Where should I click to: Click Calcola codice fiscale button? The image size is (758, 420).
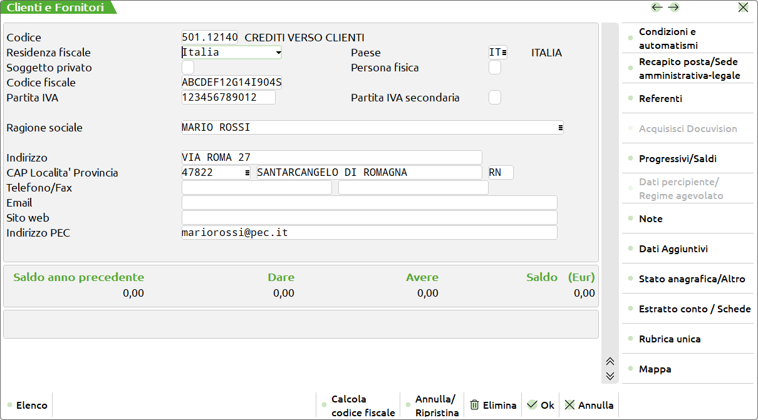tap(363, 406)
